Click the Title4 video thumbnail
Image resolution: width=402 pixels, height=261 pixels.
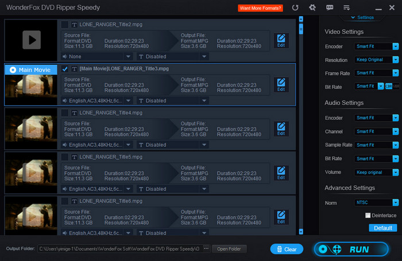[x=31, y=128]
